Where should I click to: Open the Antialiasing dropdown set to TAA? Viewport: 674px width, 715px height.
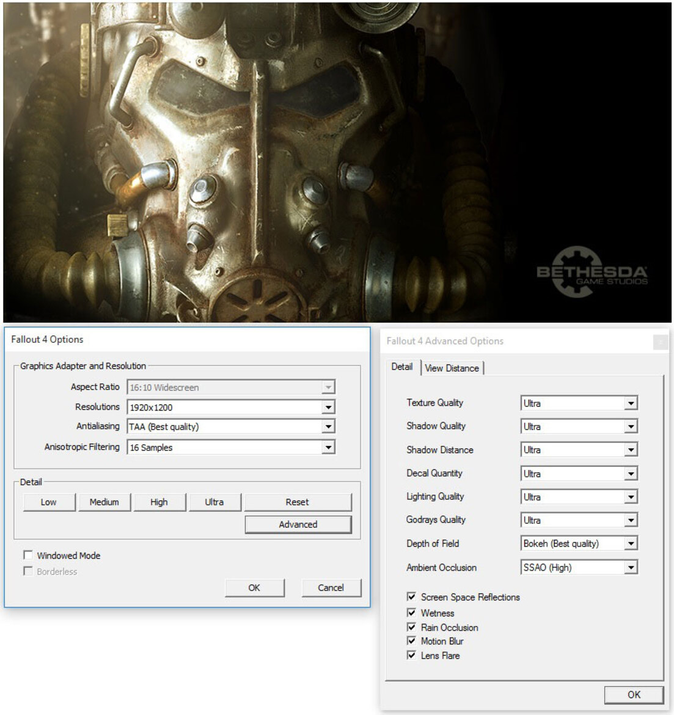(x=231, y=427)
